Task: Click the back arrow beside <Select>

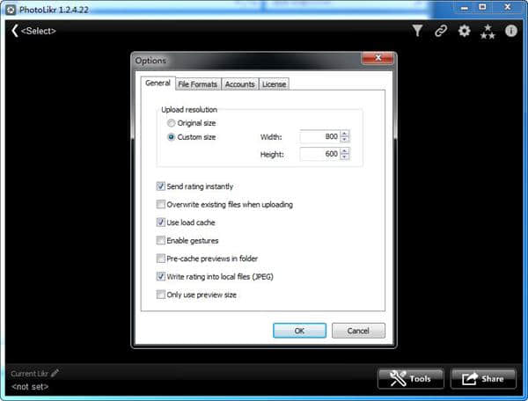Action: (14, 31)
